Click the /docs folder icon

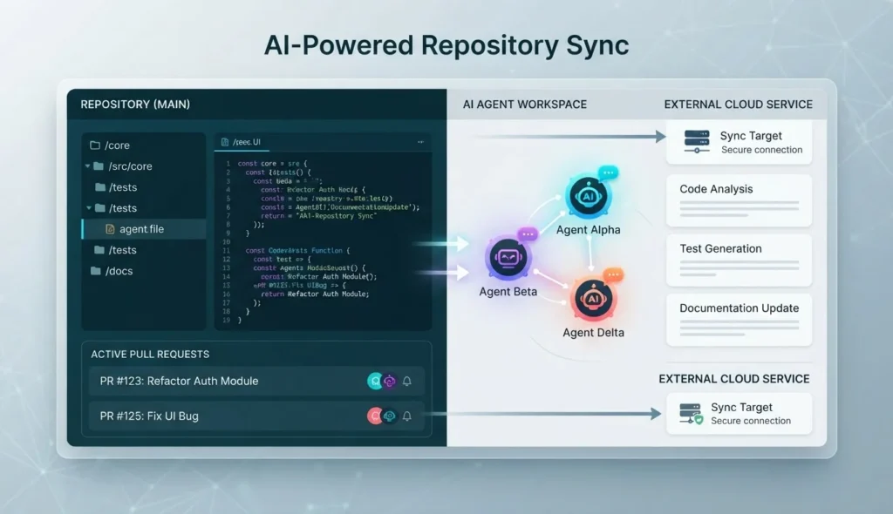tap(96, 271)
